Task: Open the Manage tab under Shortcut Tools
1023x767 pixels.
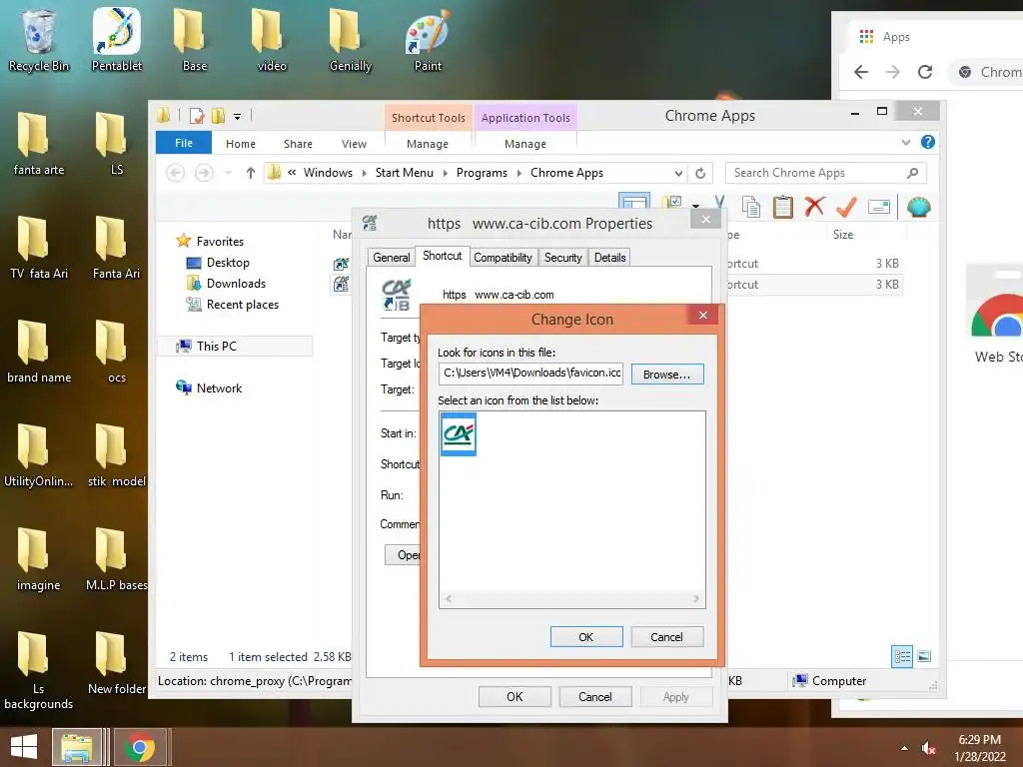Action: click(428, 144)
